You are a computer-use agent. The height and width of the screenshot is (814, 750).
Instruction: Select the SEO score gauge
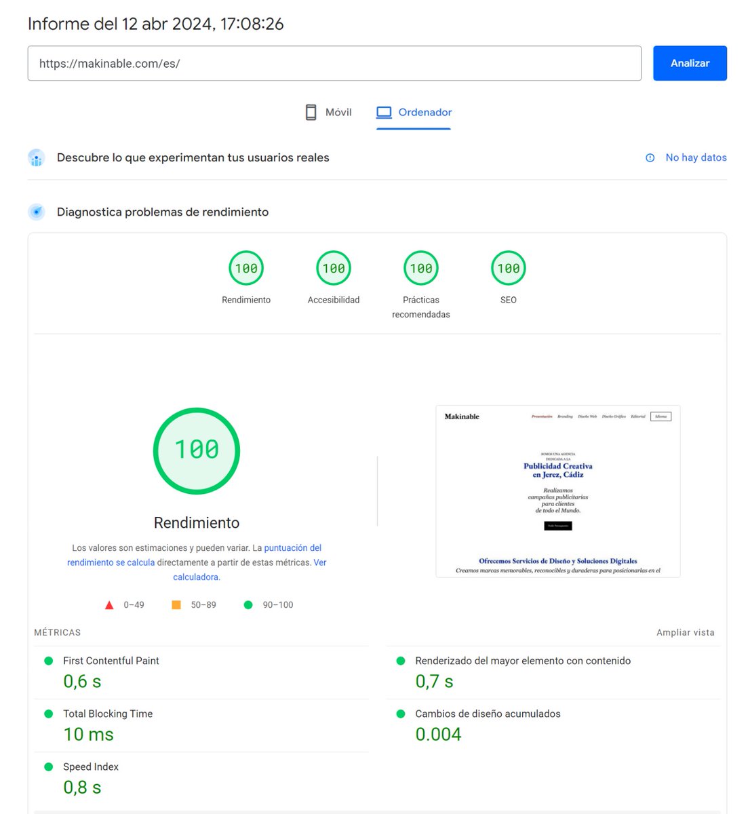click(x=509, y=268)
